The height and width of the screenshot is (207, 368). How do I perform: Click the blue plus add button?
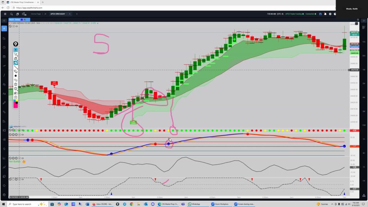4,28
